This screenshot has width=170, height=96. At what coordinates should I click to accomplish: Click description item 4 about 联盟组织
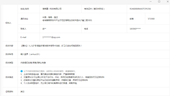click(49, 83)
